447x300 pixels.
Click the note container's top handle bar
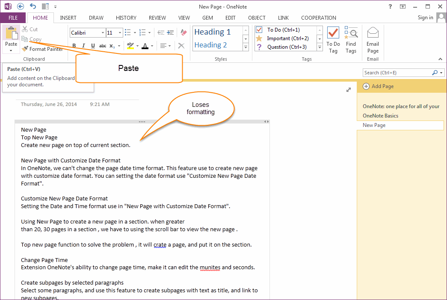pyautogui.click(x=142, y=122)
